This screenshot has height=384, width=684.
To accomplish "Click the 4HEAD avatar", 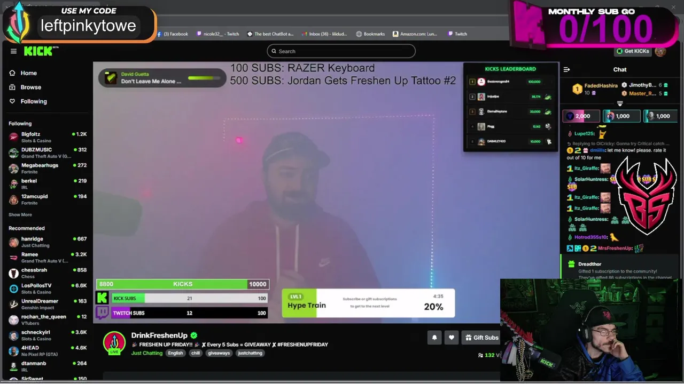I will [13, 351].
